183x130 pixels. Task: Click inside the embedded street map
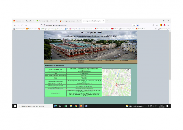click(117, 82)
